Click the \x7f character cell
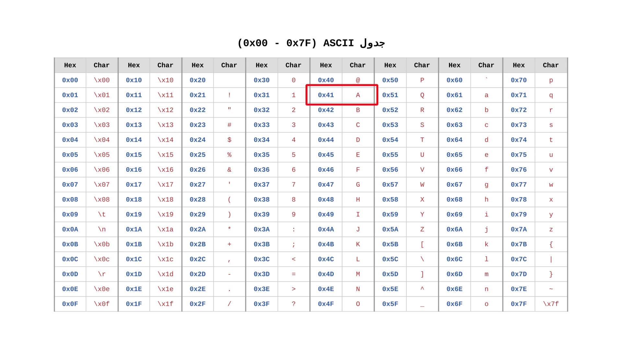This screenshot has width=622, height=350. [551, 304]
